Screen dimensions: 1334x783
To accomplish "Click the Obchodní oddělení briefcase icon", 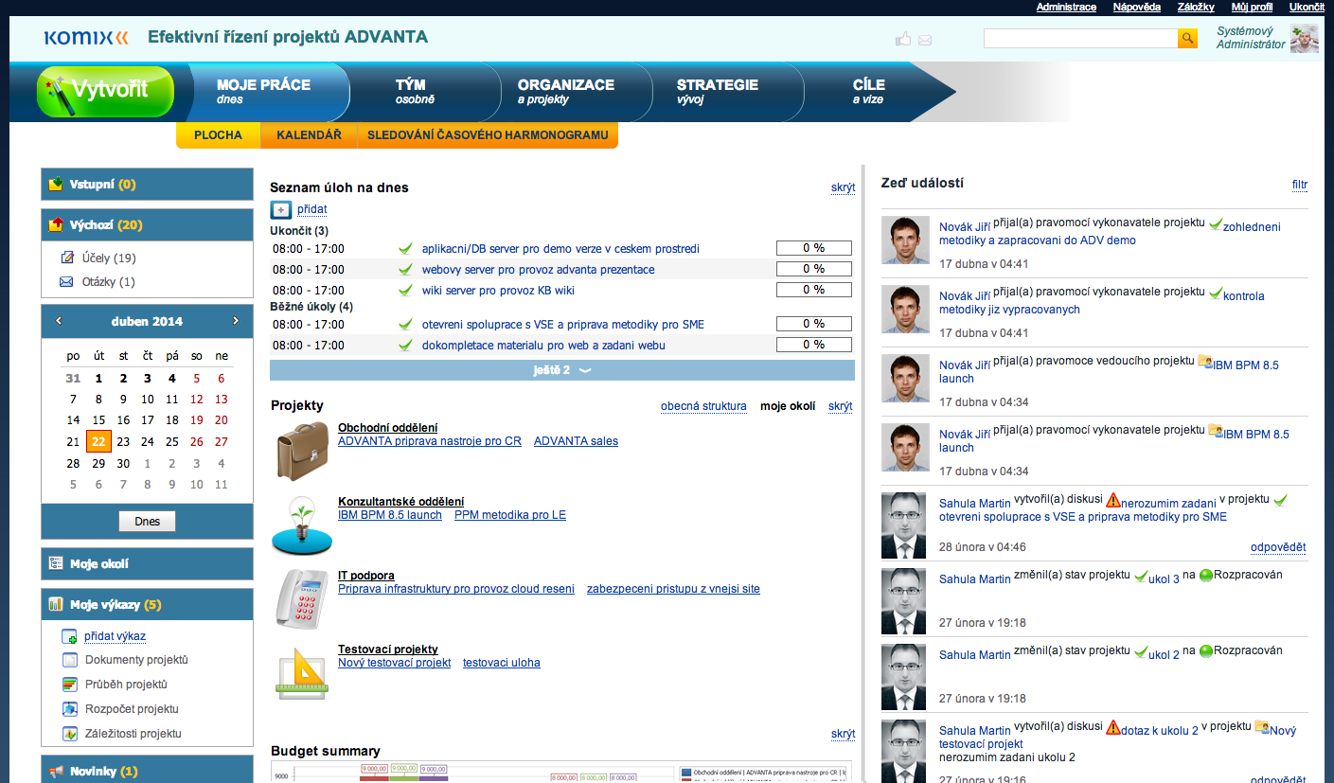I will pos(302,451).
